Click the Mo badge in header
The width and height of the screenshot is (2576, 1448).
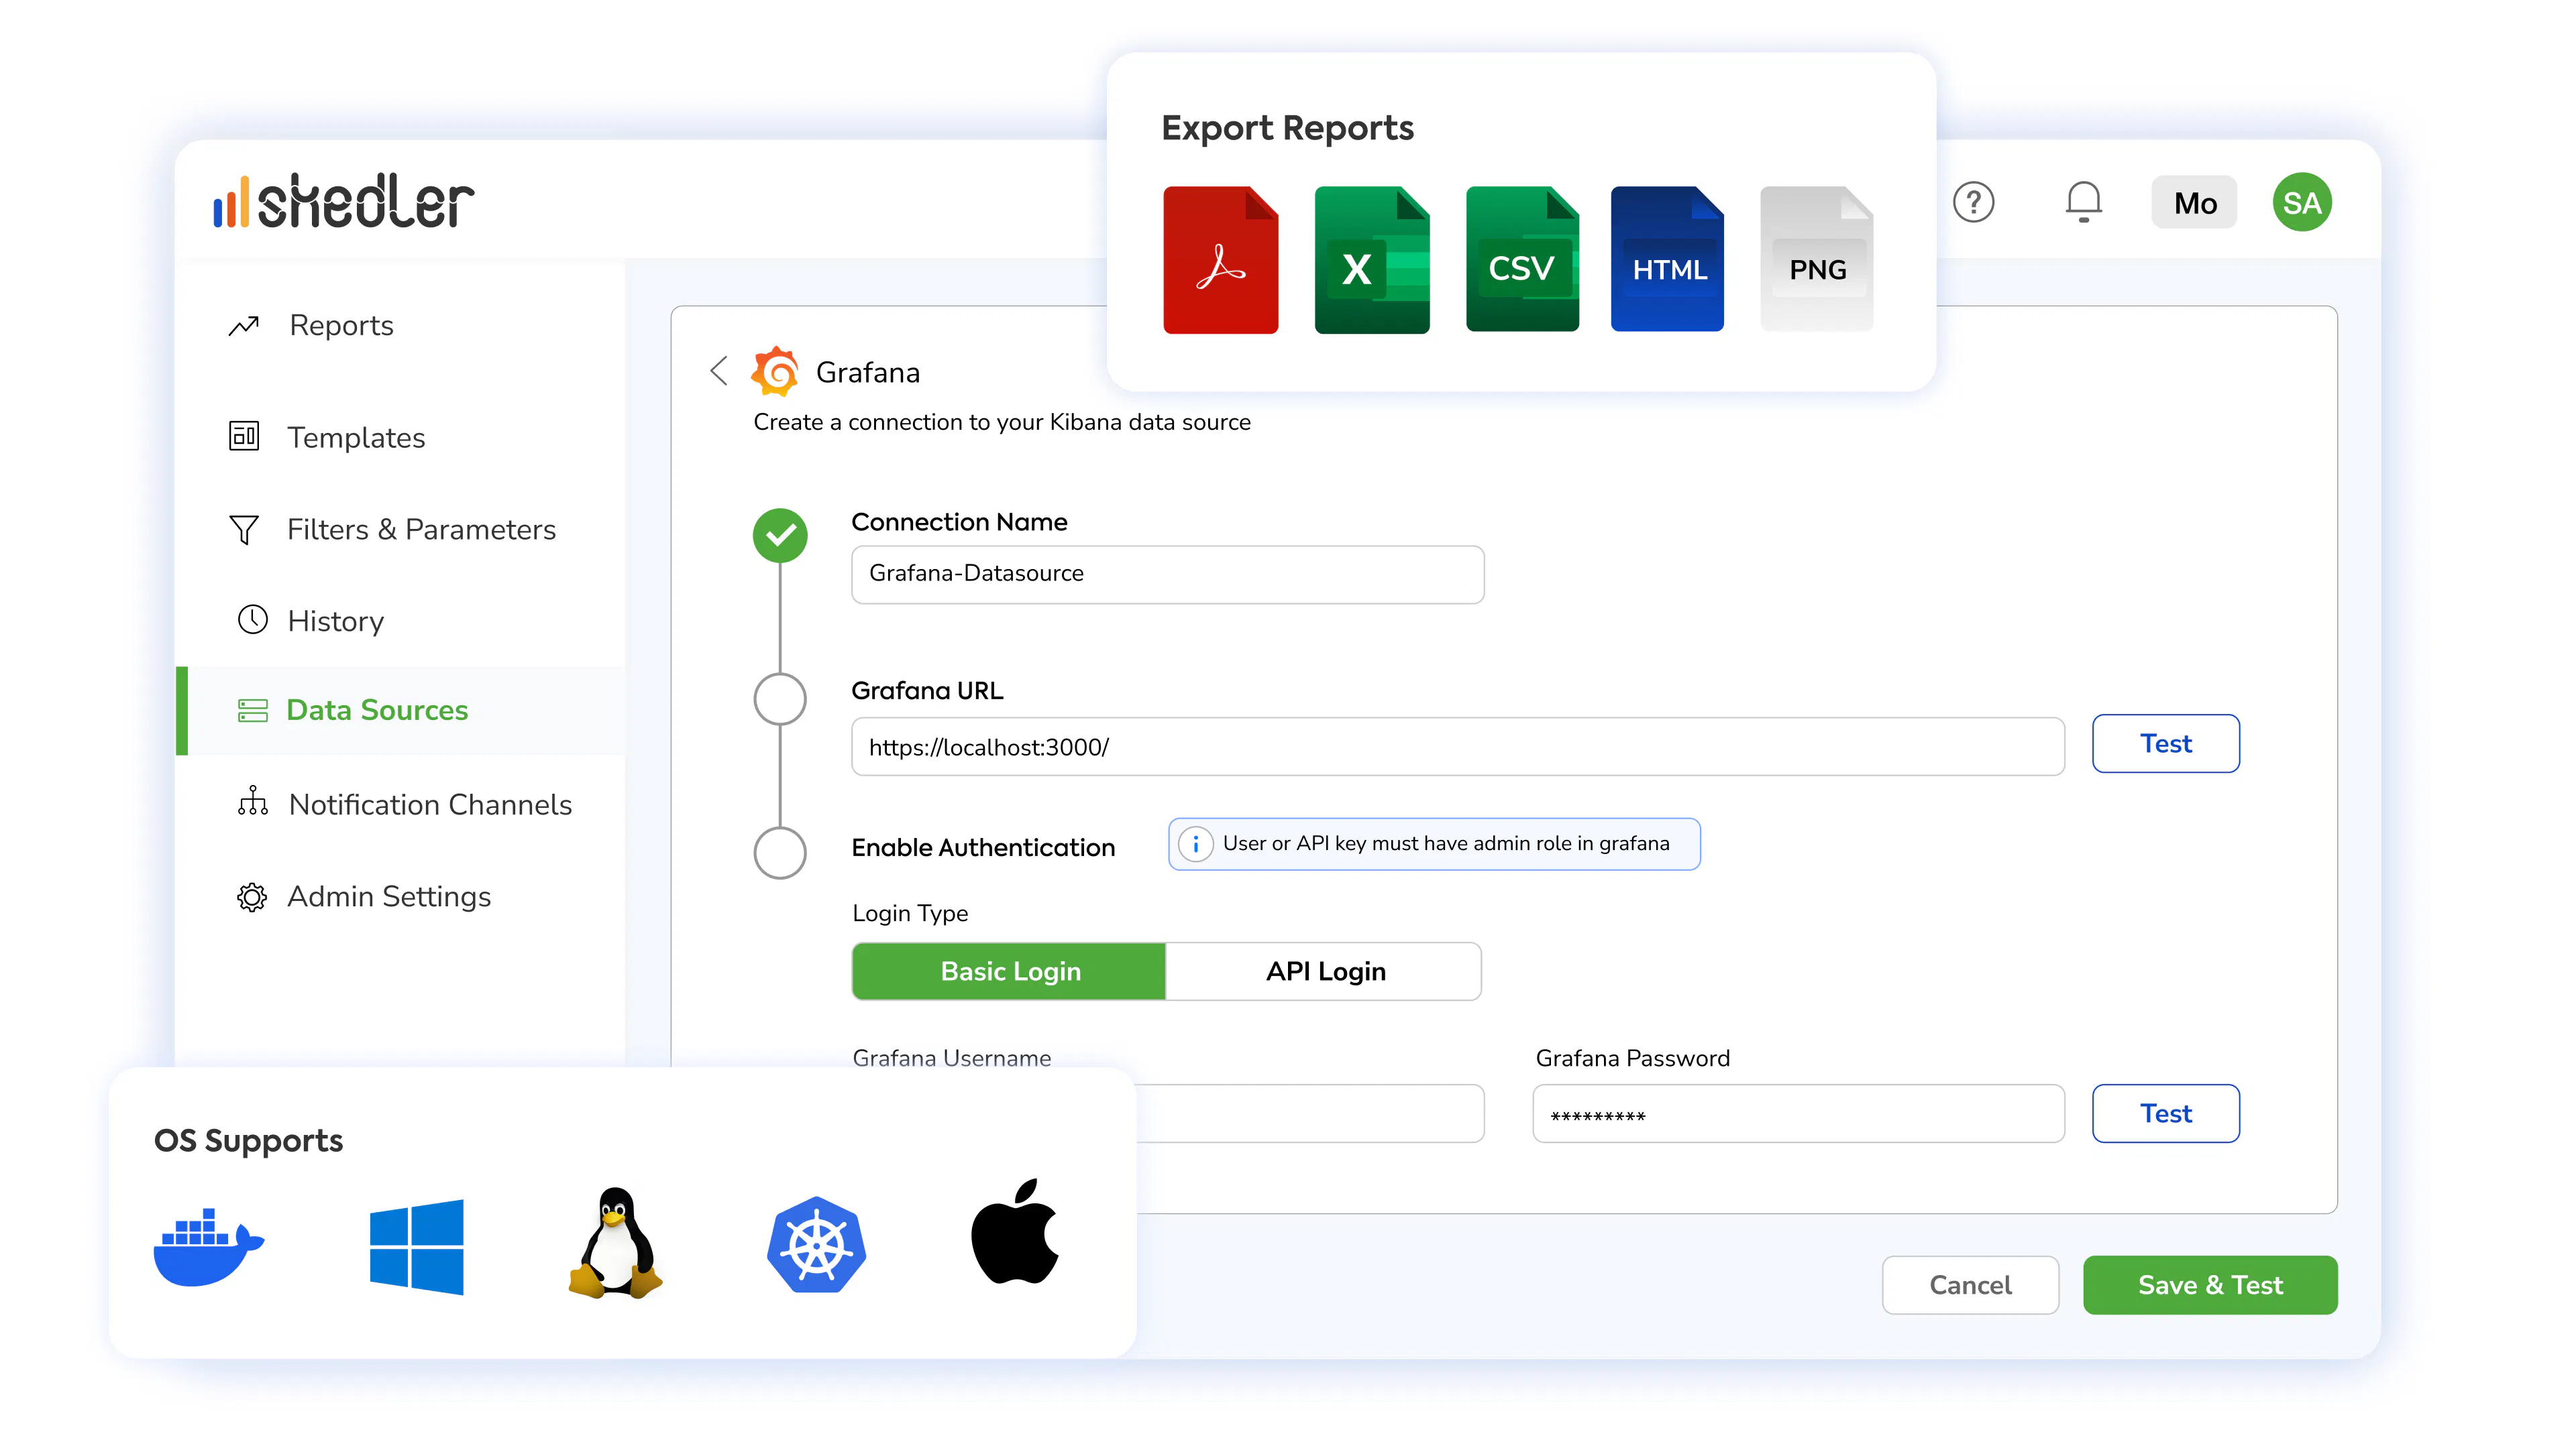tap(2194, 203)
